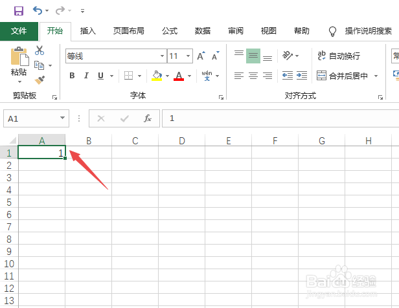
Task: Open the Customize Quick Access Toolbar menu
Action: 82,11
